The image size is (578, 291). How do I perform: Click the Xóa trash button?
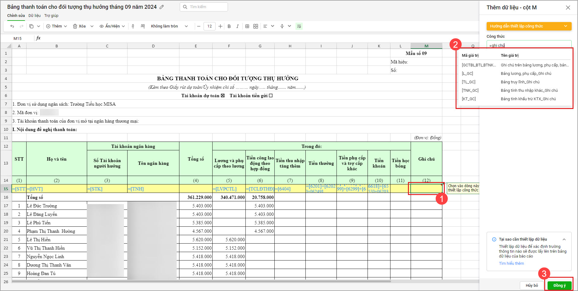[x=79, y=26]
